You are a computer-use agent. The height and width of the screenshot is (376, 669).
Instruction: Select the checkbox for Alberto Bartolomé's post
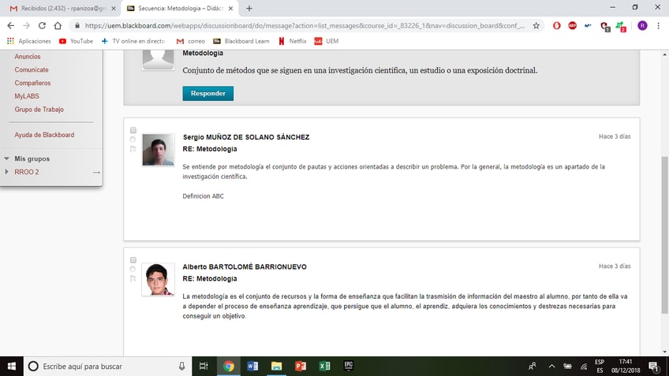pos(133,259)
